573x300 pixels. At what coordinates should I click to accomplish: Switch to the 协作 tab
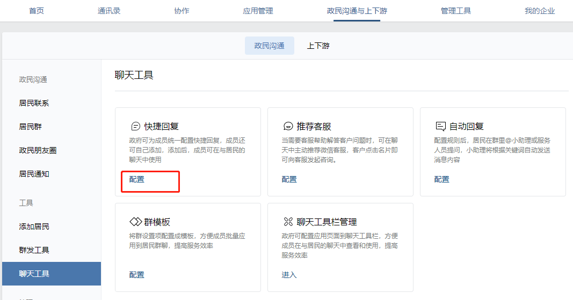click(x=182, y=11)
